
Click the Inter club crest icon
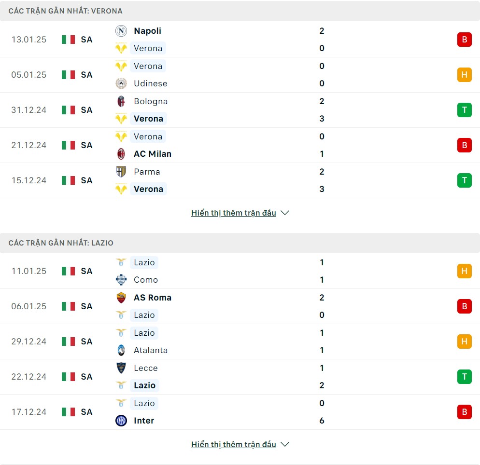[121, 421]
